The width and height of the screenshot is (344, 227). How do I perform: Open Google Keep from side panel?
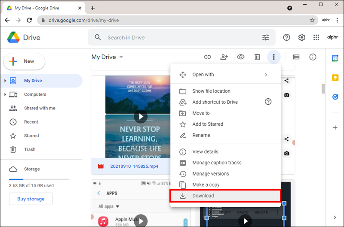coord(335,78)
